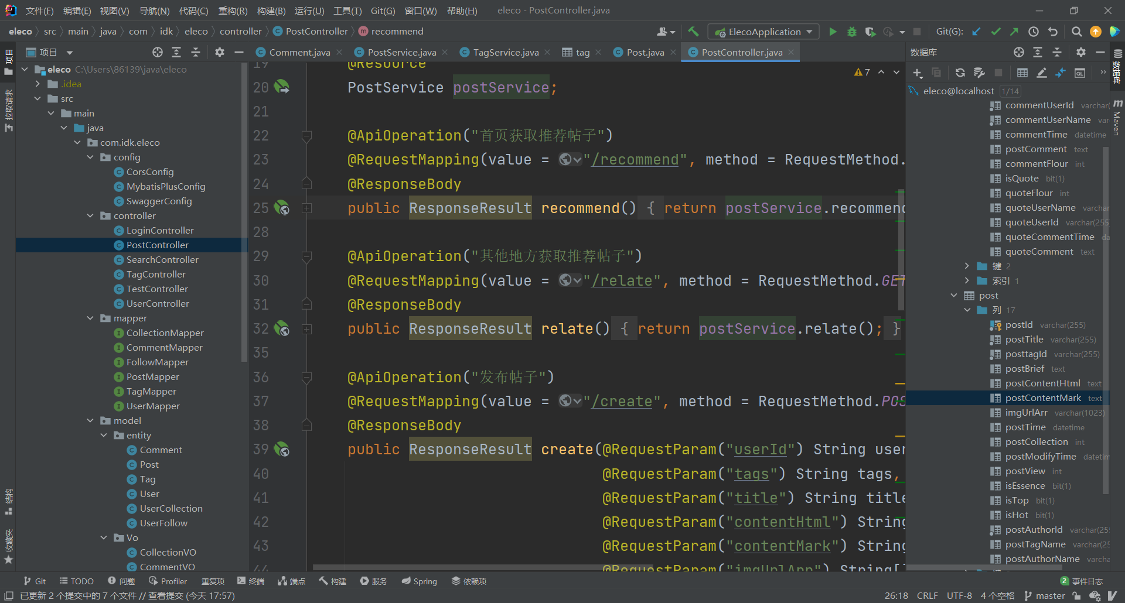Screen dimensions: 1125x603
Task: Click the orange IDE update arrow icon
Action: (1096, 32)
